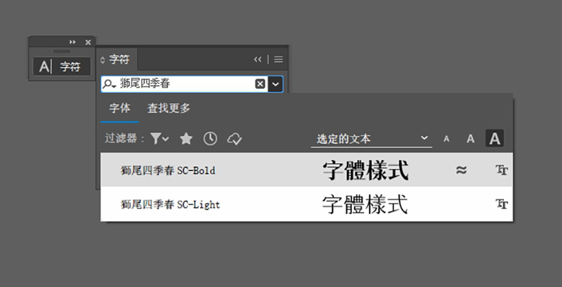Image resolution: width=562 pixels, height=287 pixels.
Task: Click the TrueType icon on SC-Light row
Action: [x=502, y=204]
